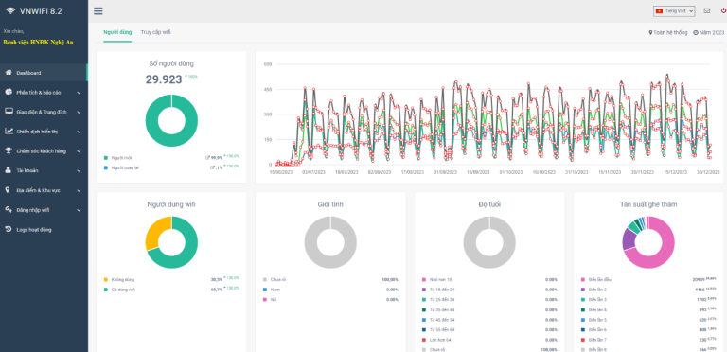Switch to the Người dùng tab
Image resolution: width=727 pixels, height=352 pixels.
click(x=117, y=32)
